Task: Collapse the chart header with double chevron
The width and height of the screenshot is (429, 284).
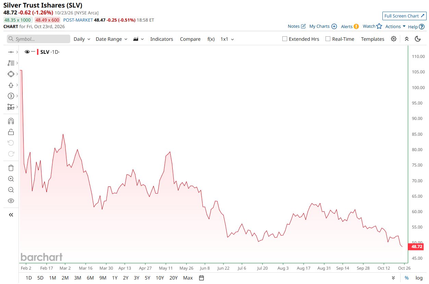Action: 406,39
